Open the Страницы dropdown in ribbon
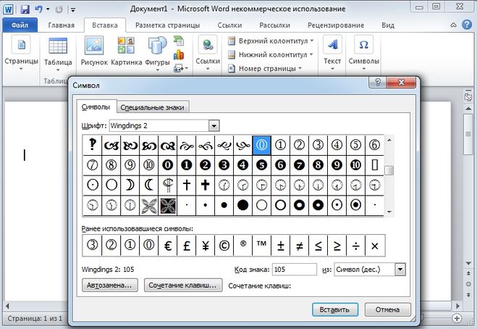Image resolution: width=477 pixels, height=329 pixels. coord(21,53)
